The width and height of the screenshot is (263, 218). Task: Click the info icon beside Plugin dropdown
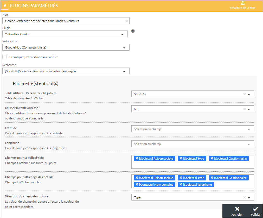click(133, 31)
